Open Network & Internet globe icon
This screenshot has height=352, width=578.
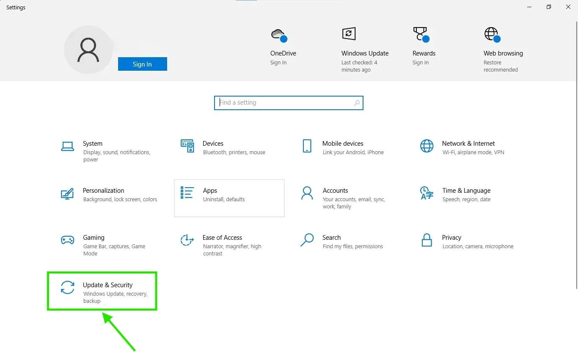pyautogui.click(x=427, y=146)
